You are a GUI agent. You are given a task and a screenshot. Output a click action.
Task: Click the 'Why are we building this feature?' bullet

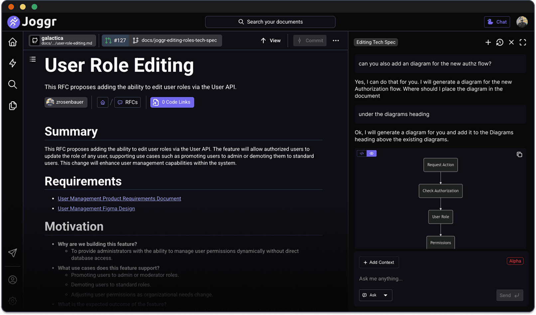(x=97, y=244)
